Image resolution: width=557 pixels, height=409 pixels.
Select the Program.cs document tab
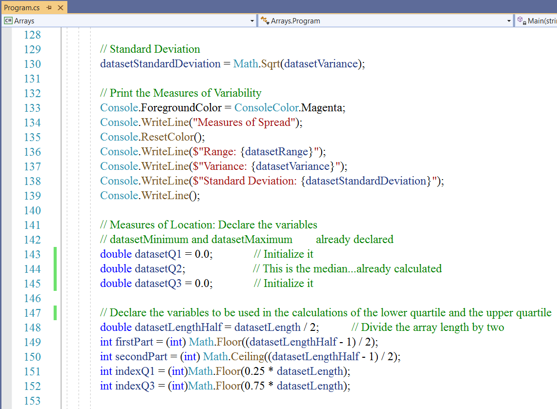pyautogui.click(x=21, y=8)
